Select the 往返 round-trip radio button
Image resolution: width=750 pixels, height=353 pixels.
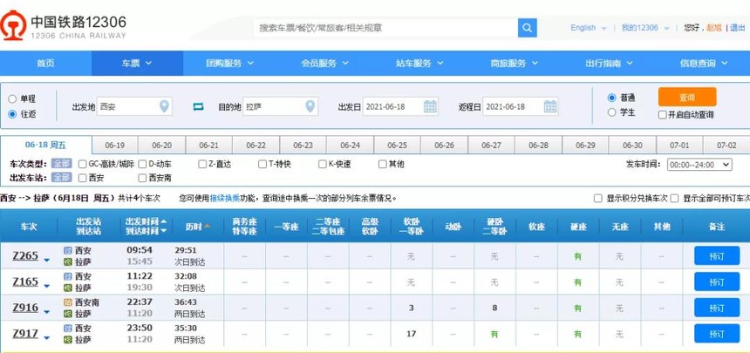pyautogui.click(x=12, y=114)
